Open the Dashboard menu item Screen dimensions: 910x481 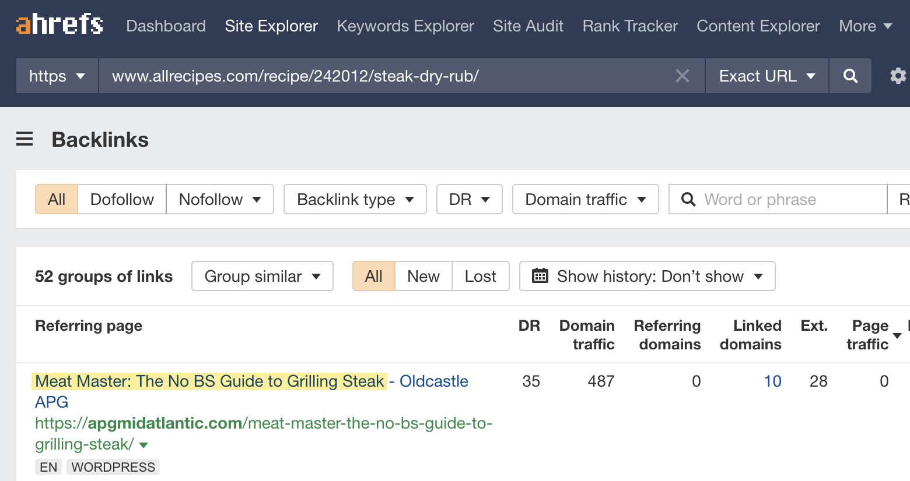tap(166, 26)
